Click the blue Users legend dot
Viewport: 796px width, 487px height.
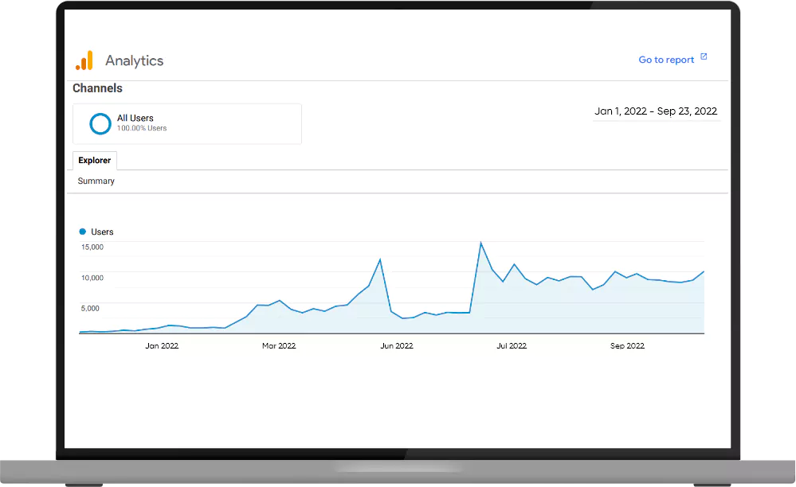pyautogui.click(x=82, y=231)
